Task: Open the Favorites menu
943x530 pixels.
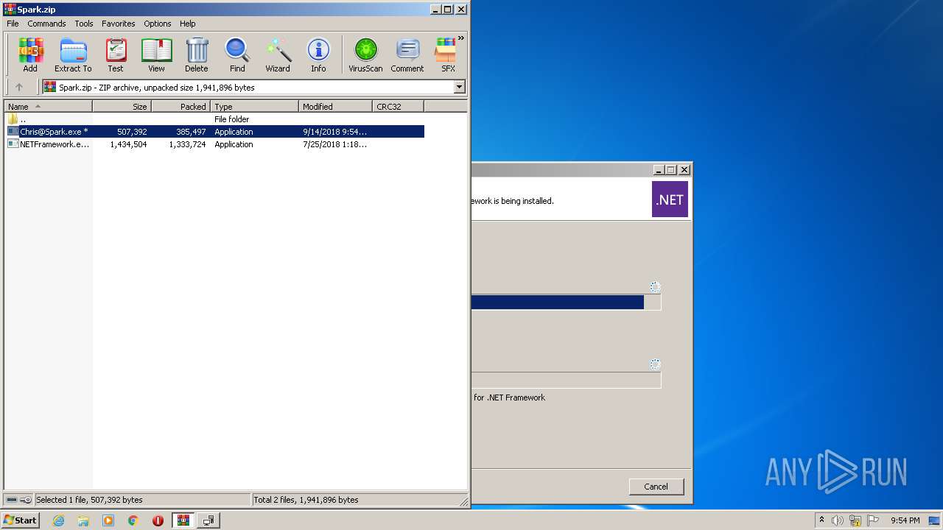Action: 119,24
